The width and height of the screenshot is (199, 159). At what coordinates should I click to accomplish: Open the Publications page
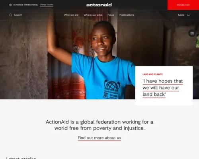pos(127,15)
